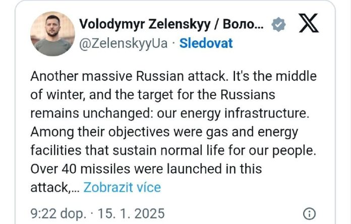Click the truncated word "attack,…"
This screenshot has height=224, width=351.
54,188
